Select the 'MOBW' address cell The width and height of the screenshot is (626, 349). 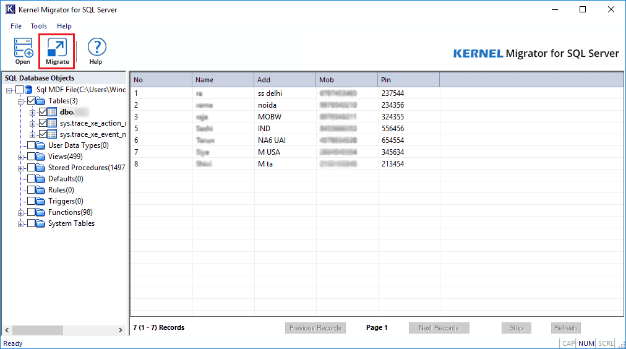285,117
